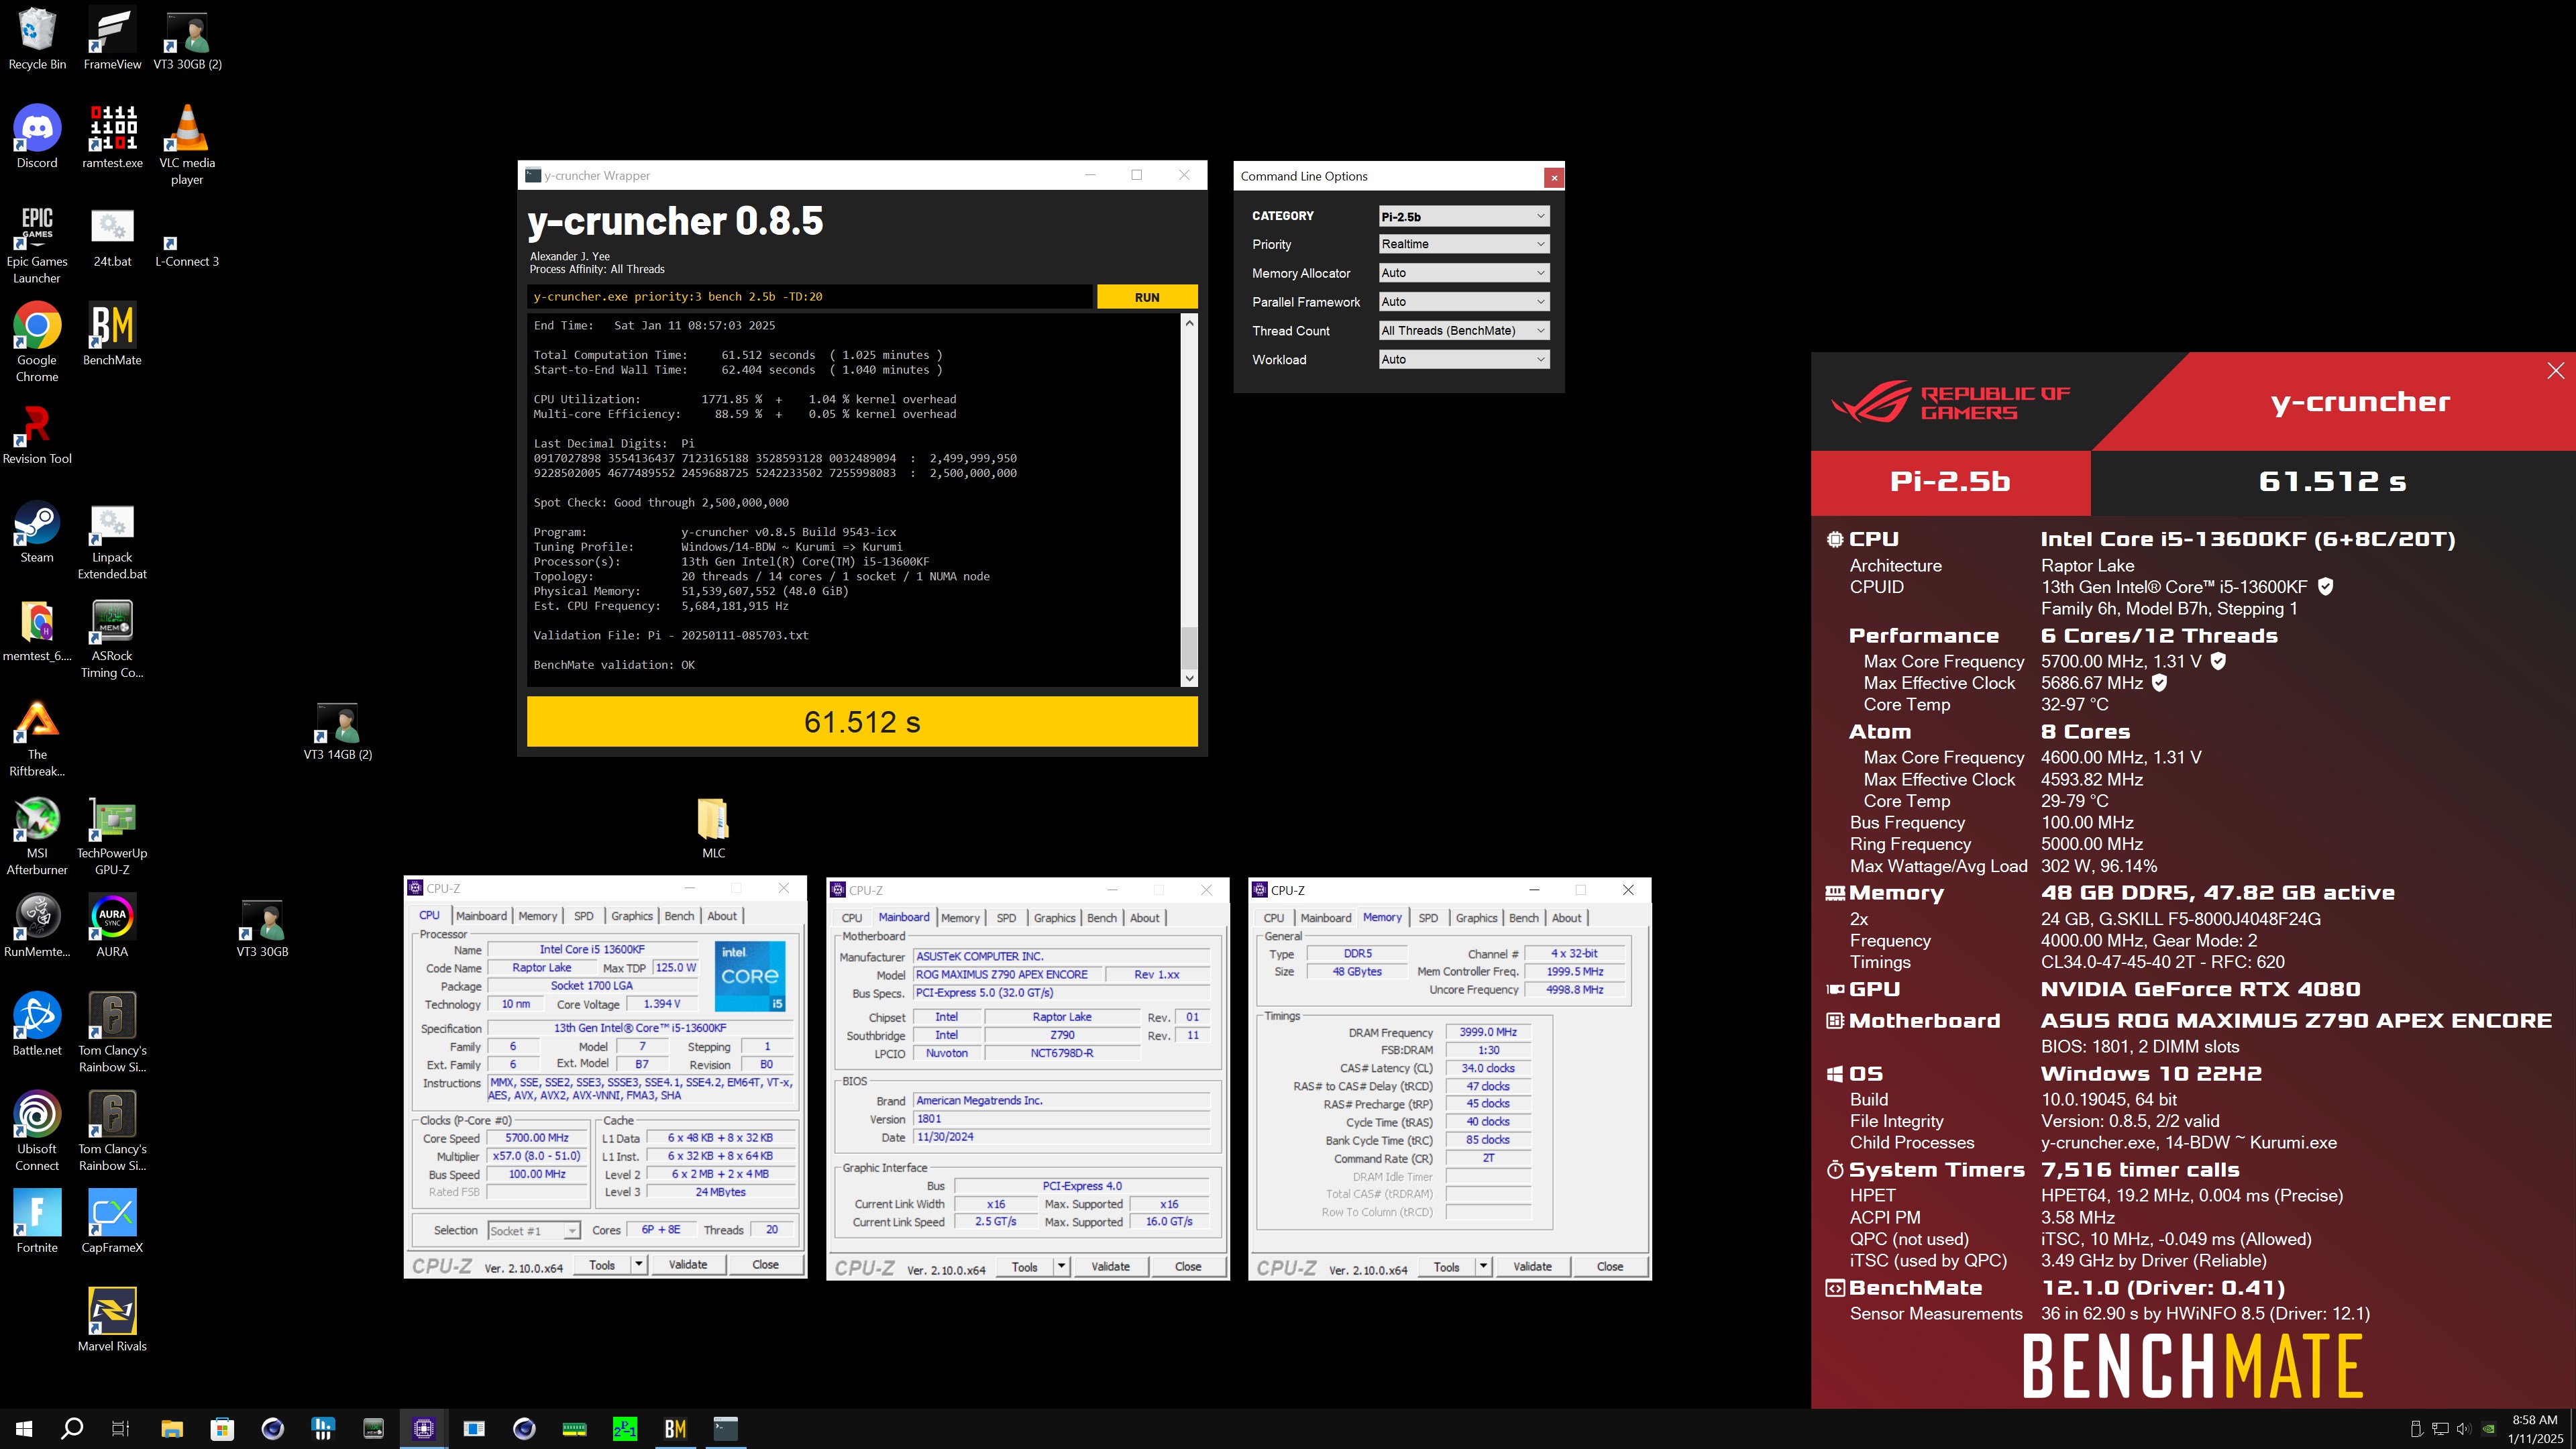Open the Windows Start menu
This screenshot has height=1449, width=2576.
coord(24,1428)
